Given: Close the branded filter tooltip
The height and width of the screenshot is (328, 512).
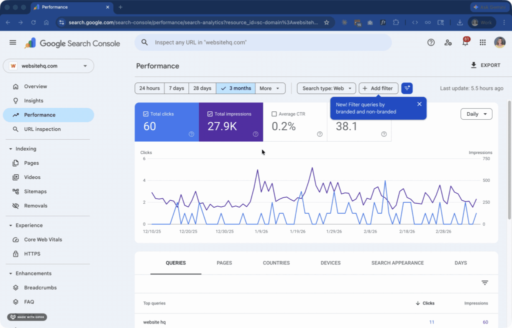Looking at the screenshot, I should pos(419,104).
